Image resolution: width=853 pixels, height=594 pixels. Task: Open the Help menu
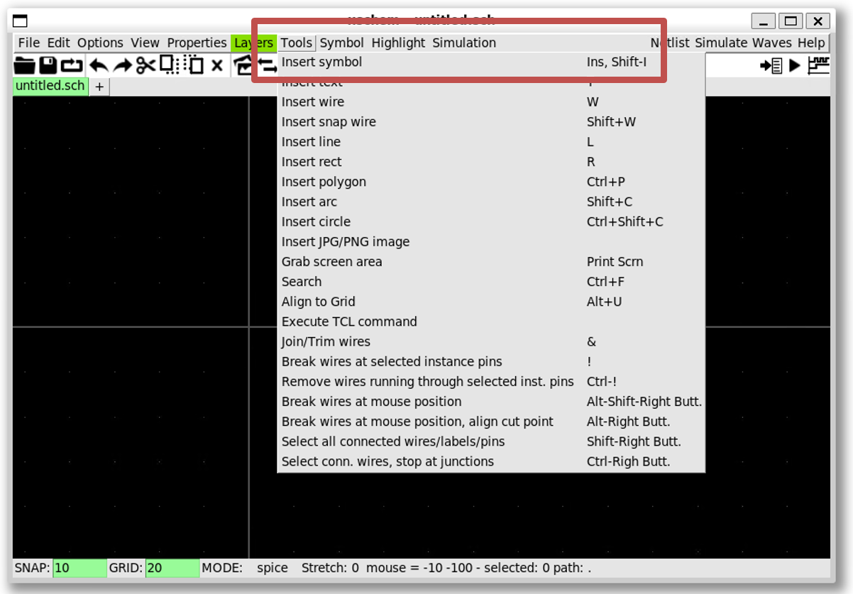[x=811, y=43]
